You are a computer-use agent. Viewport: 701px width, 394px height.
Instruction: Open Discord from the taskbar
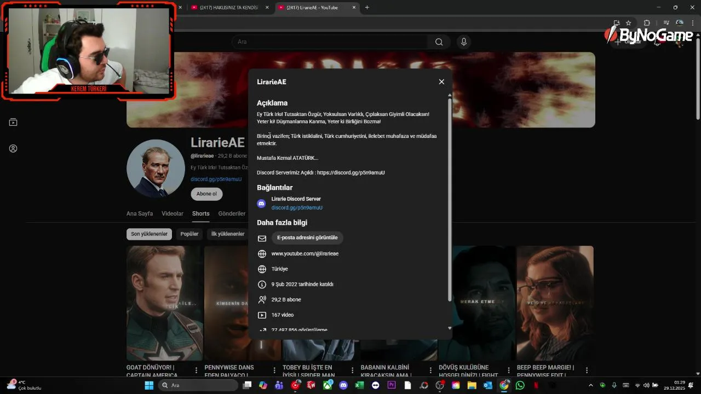coord(343,385)
